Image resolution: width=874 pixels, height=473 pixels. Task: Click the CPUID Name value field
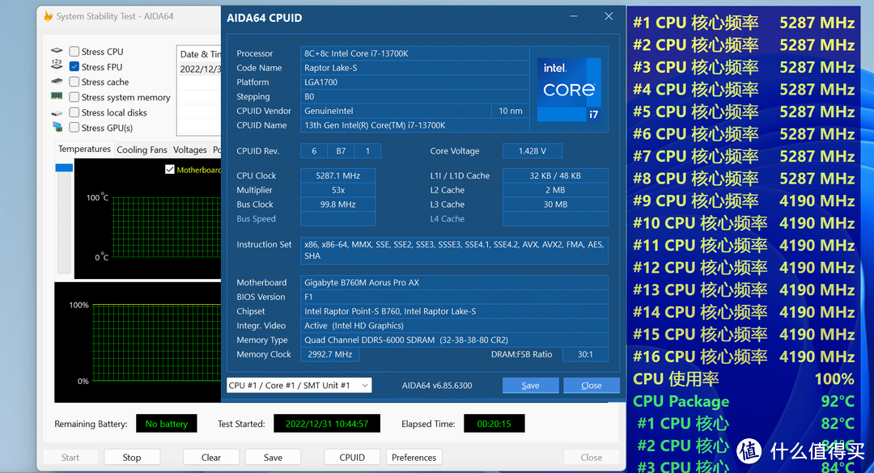click(x=414, y=125)
